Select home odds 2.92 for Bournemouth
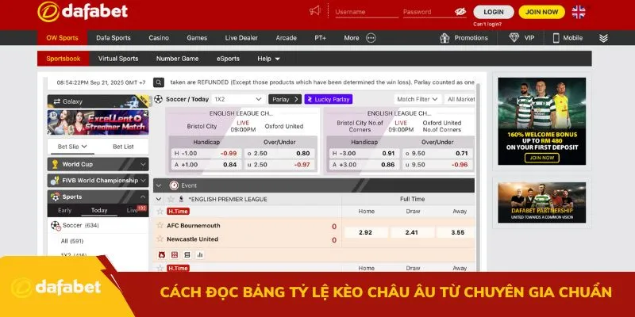The width and height of the screenshot is (635, 317). point(366,232)
